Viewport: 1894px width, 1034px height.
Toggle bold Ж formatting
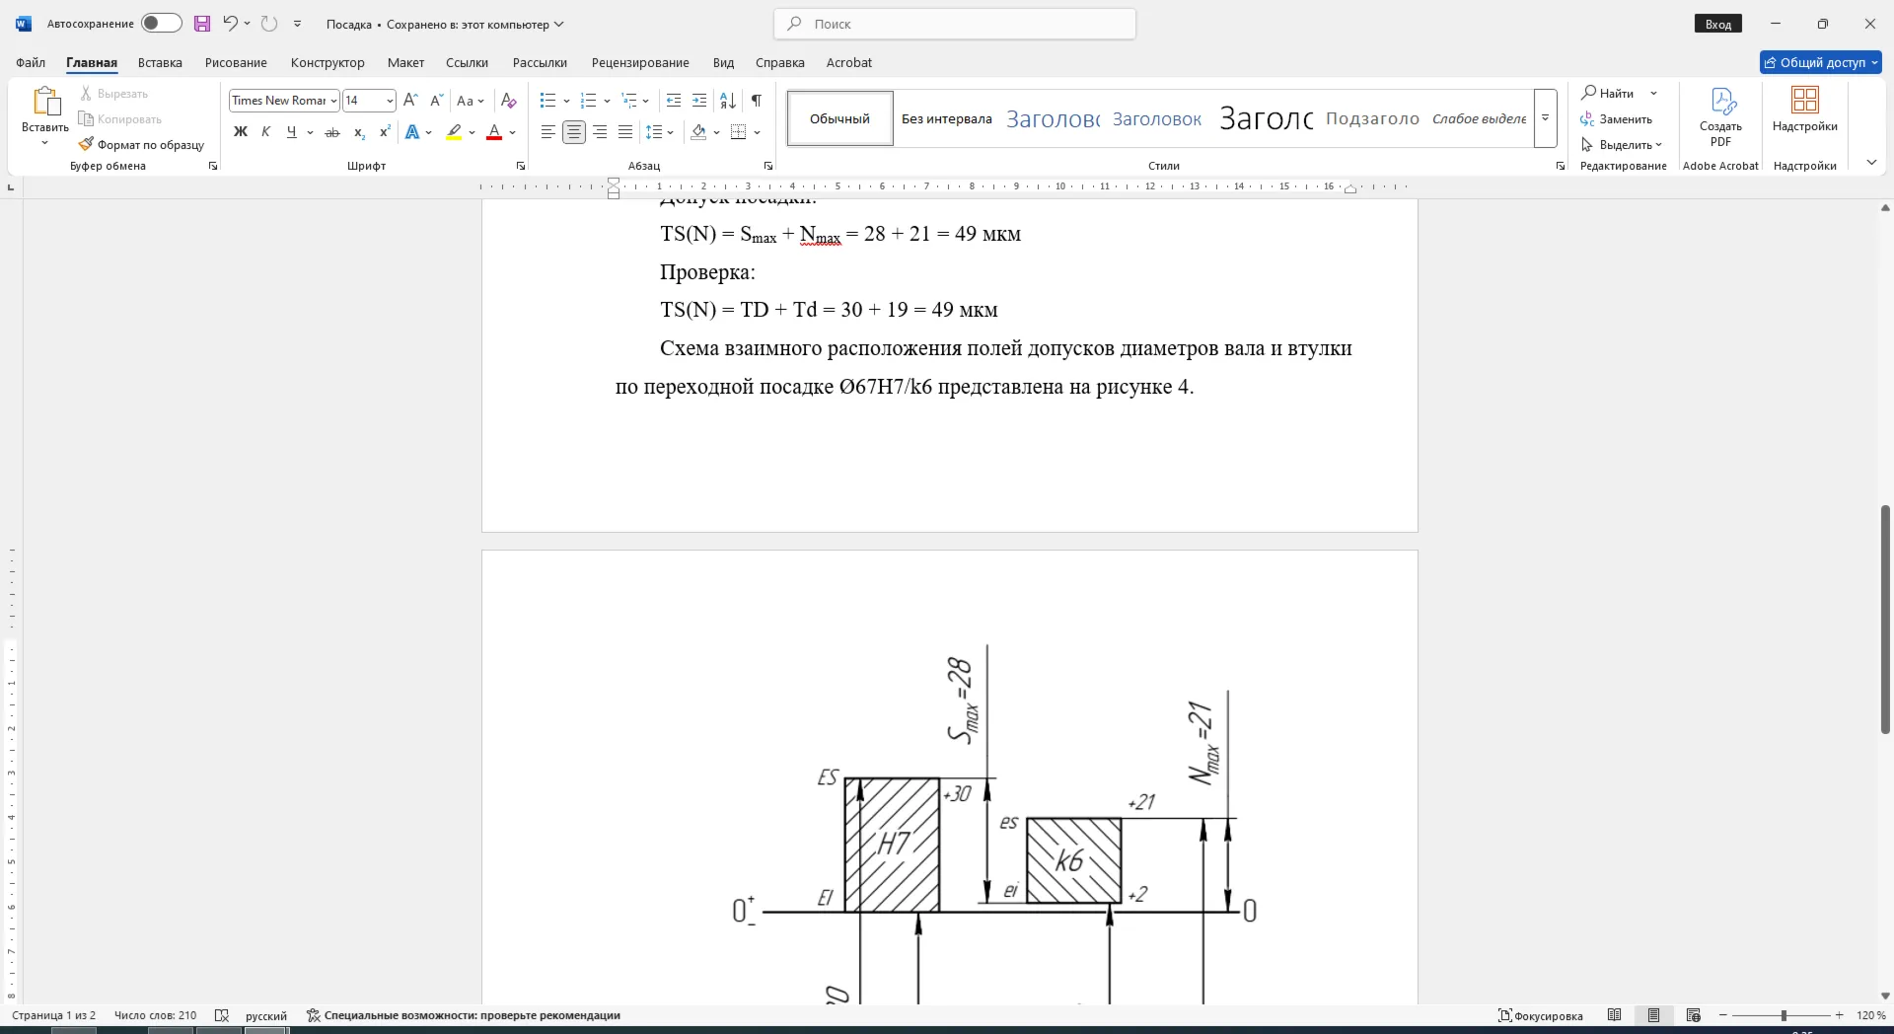(x=240, y=132)
